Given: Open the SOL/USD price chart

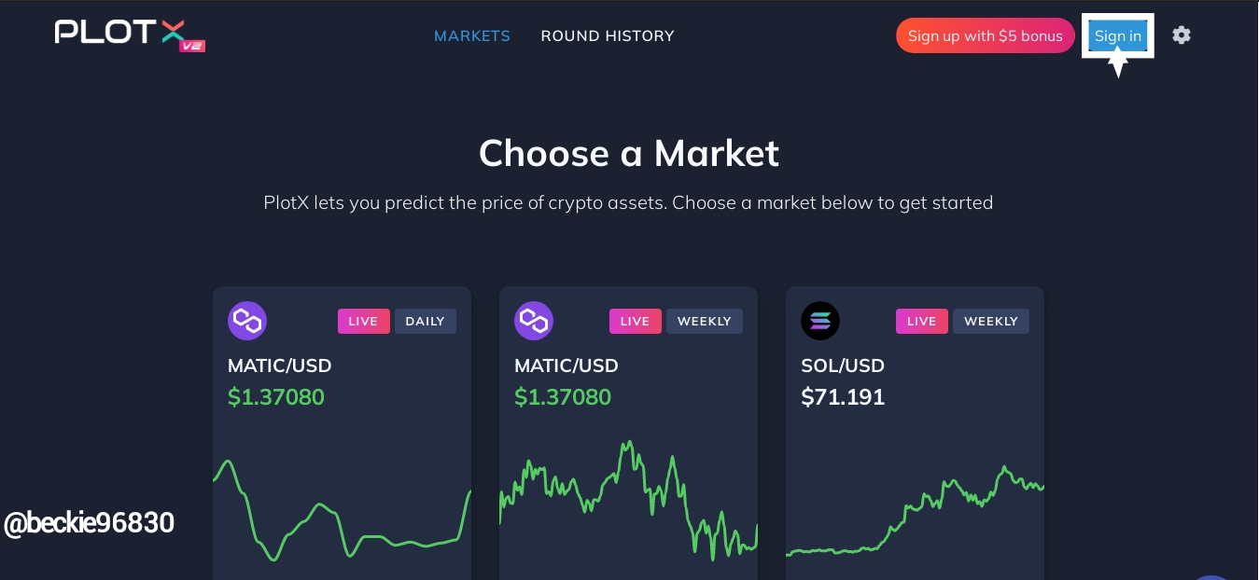Looking at the screenshot, I should pos(915,511).
